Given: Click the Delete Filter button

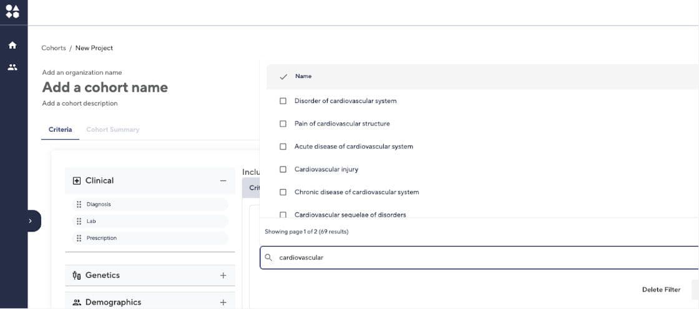Looking at the screenshot, I should tap(661, 290).
